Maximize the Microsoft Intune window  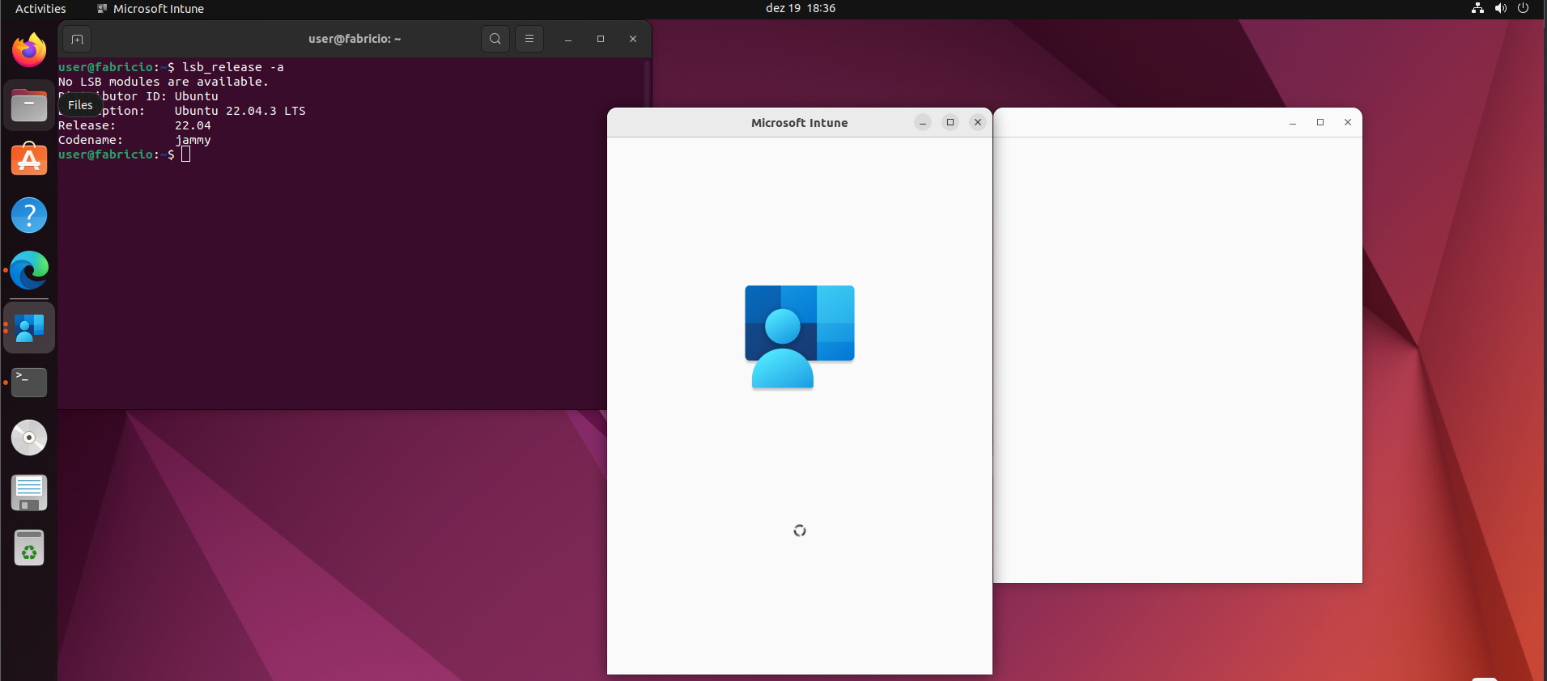[950, 122]
